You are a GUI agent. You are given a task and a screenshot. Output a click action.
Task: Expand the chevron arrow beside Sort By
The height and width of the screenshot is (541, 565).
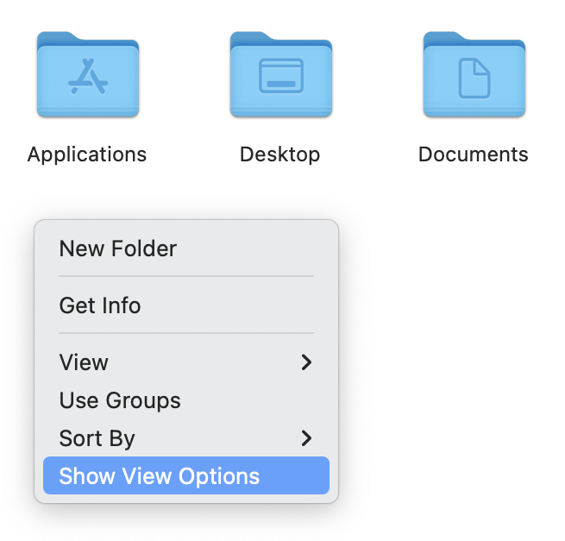click(x=306, y=438)
